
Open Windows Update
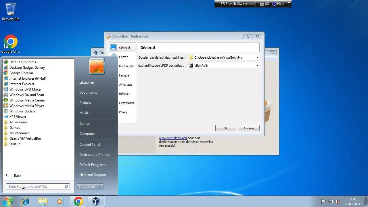22,111
